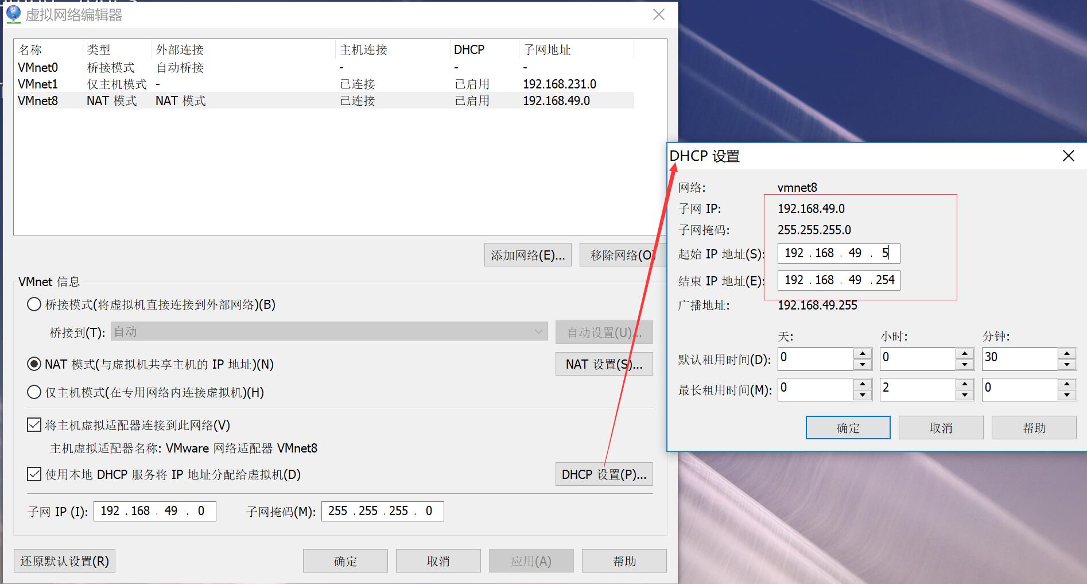Screen dimensions: 1087x584
Task: Increase 默认租用时间 hours spinner
Action: [x=965, y=354]
